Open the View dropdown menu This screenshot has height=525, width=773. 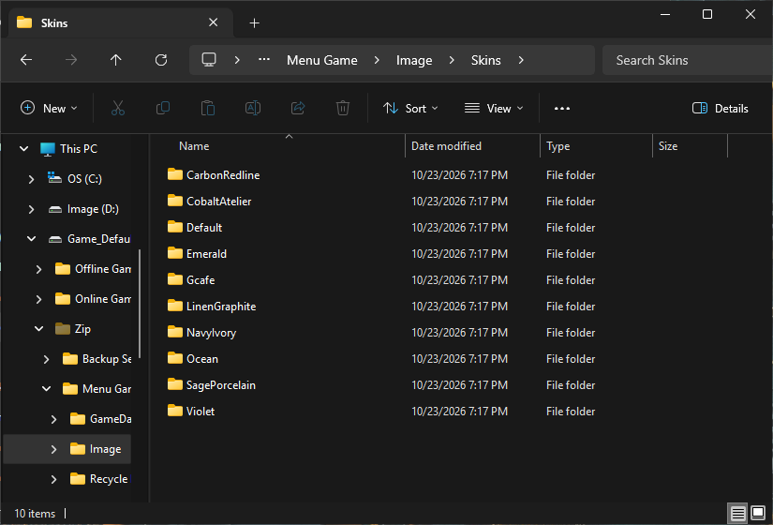pyautogui.click(x=494, y=108)
